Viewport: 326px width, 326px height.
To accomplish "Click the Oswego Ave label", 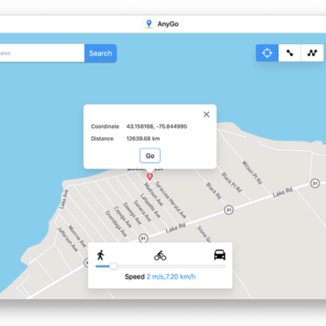I will pos(132,214).
